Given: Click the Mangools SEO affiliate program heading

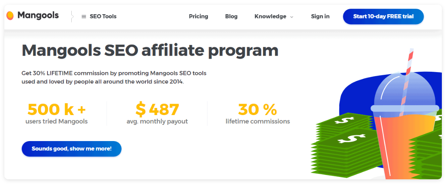Looking at the screenshot, I should point(150,51).
